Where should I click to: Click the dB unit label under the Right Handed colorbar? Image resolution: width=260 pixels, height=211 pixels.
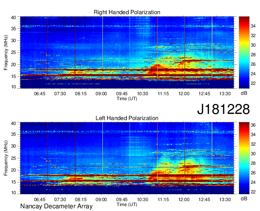tap(244, 93)
